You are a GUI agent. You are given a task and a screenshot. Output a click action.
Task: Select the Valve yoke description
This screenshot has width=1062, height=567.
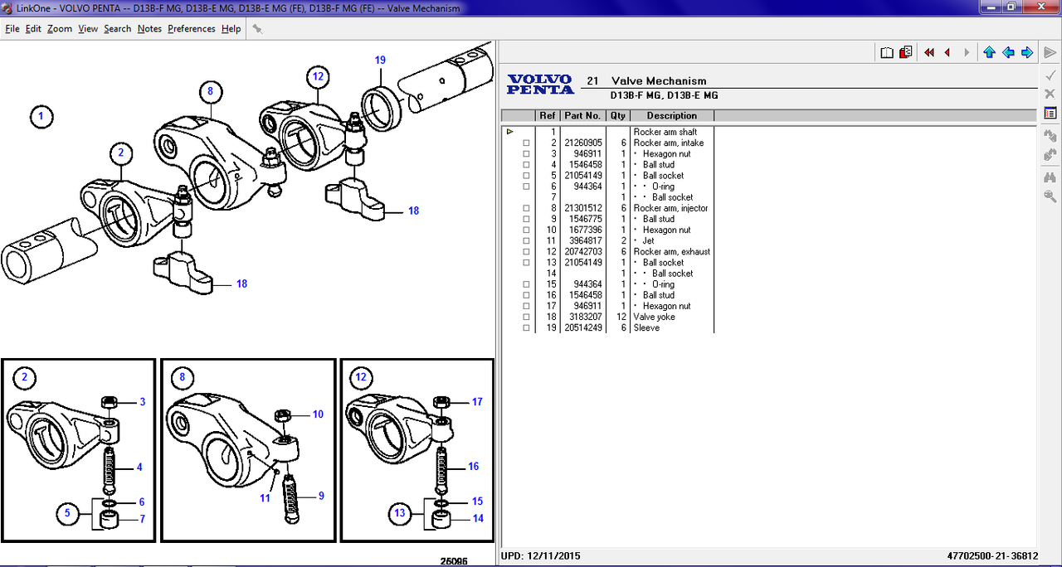(655, 317)
